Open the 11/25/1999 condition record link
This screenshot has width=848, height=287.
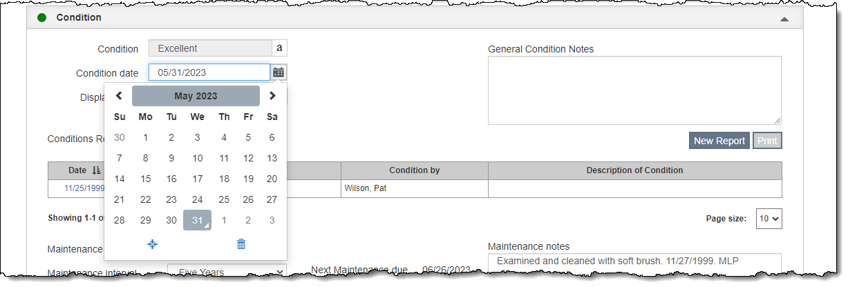click(84, 188)
